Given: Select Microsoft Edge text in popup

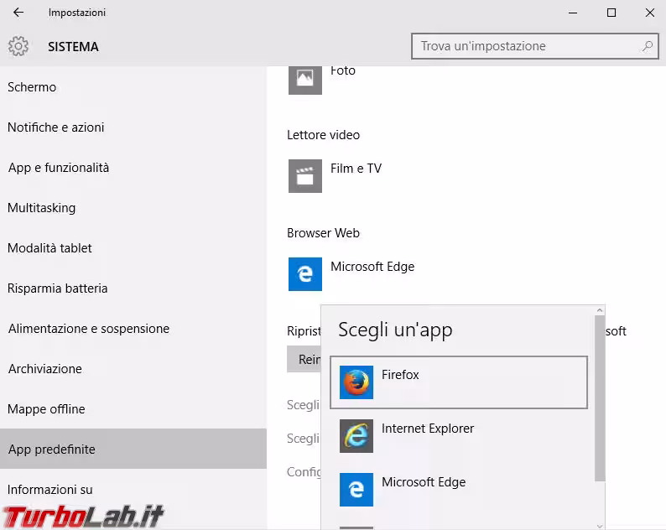Looking at the screenshot, I should 424,482.
